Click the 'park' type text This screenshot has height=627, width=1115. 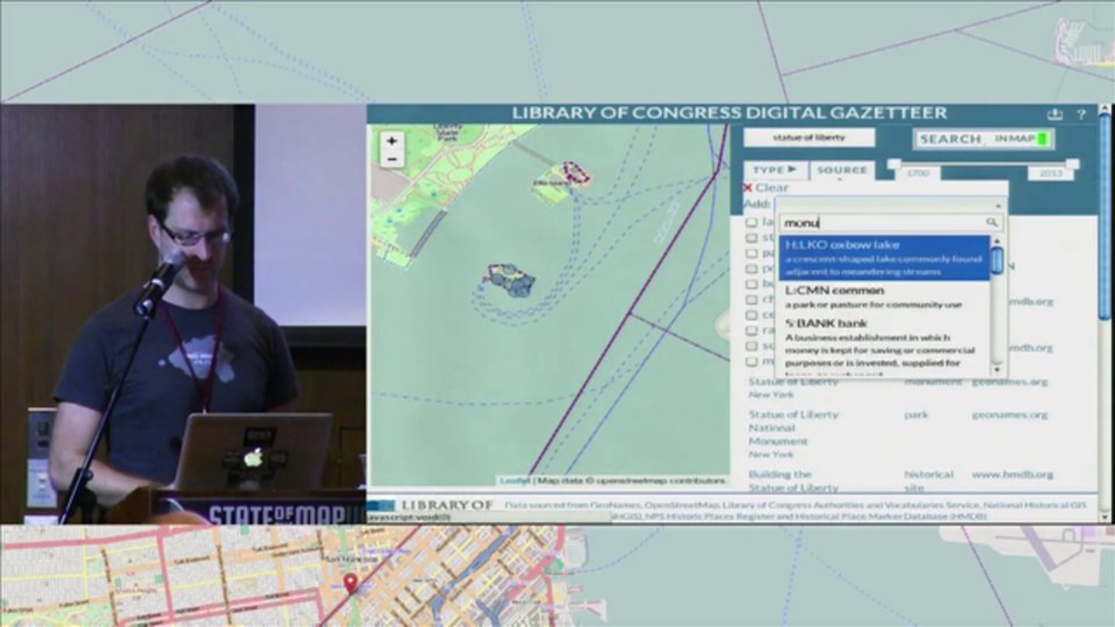click(916, 415)
